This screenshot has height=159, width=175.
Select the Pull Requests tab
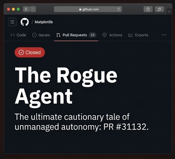click(x=76, y=35)
